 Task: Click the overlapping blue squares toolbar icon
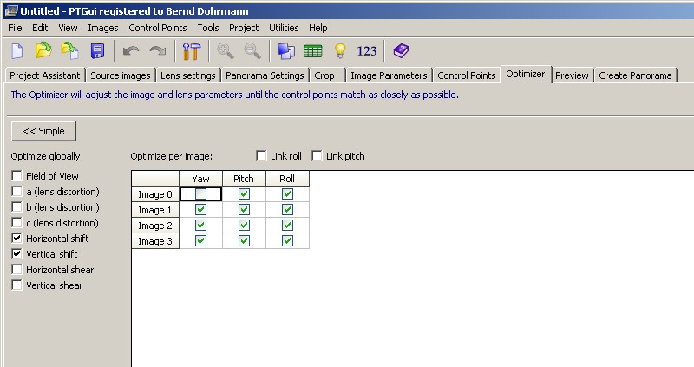point(285,51)
